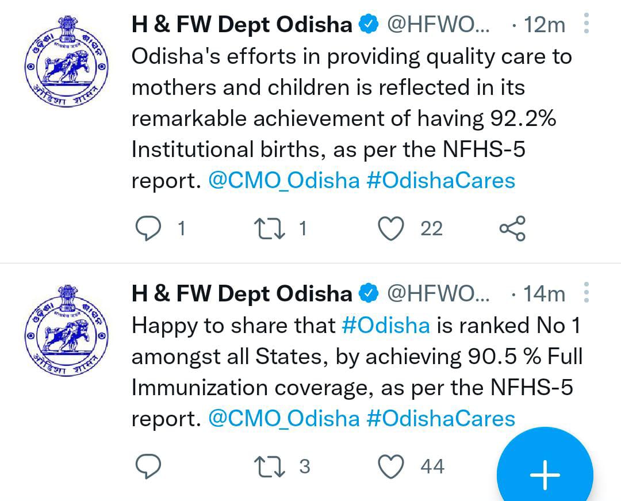Open @CMO_Odisha mention in second tweet
Image resolution: width=621 pixels, height=501 pixels.
tap(284, 419)
